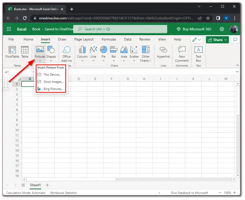This screenshot has height=200, width=245.
Task: Click the user profile picture
Action: coord(234,29)
